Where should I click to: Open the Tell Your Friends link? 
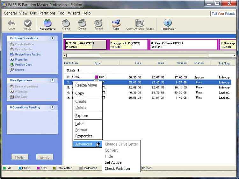(x=223, y=14)
